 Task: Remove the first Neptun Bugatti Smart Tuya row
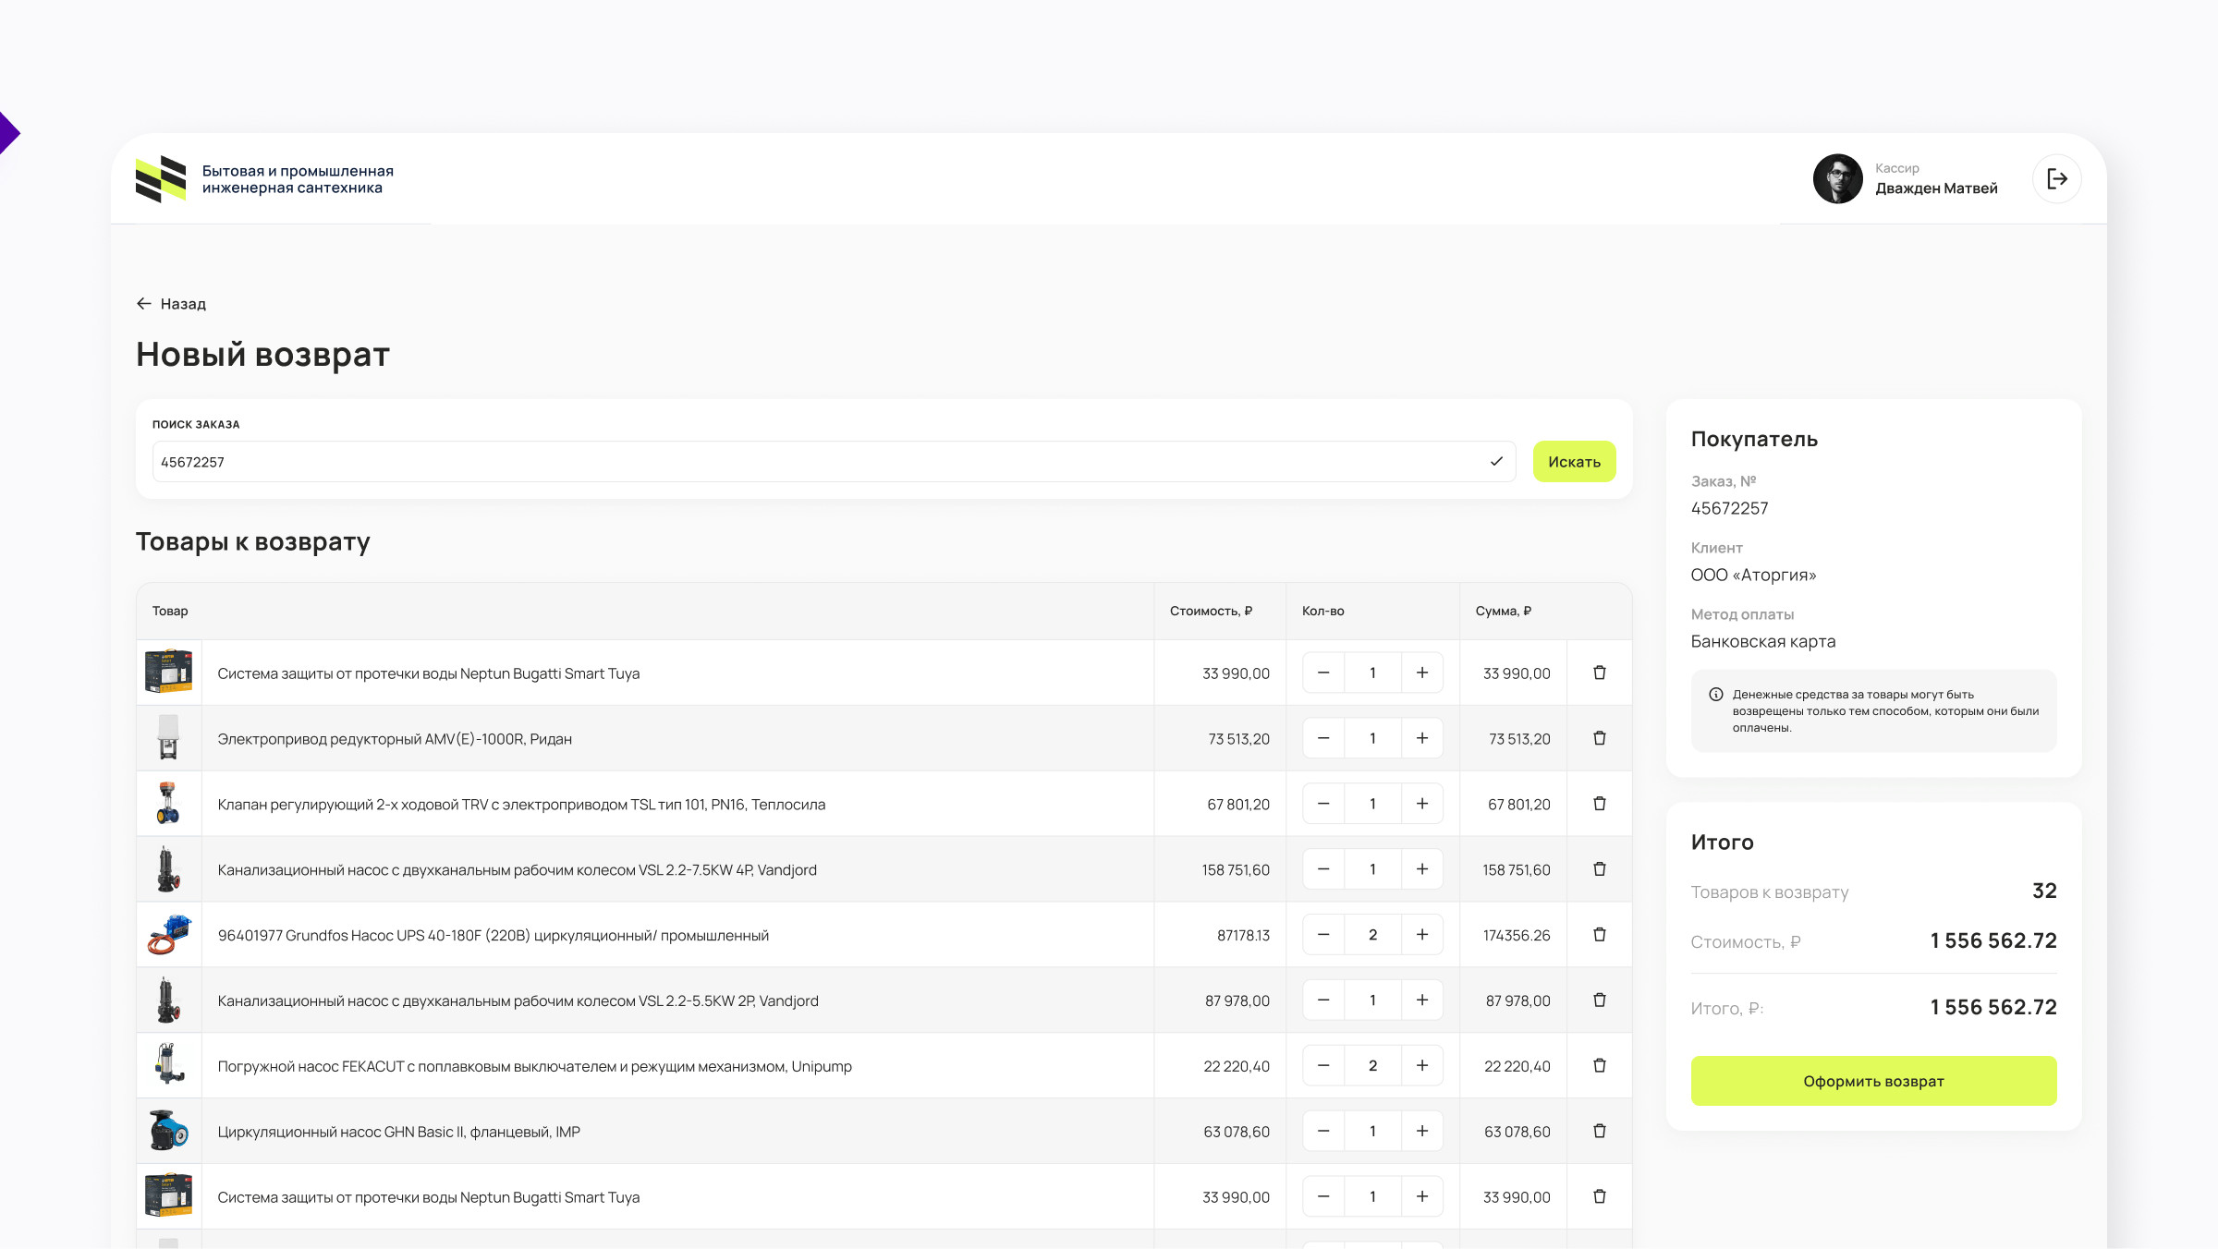tap(1599, 673)
